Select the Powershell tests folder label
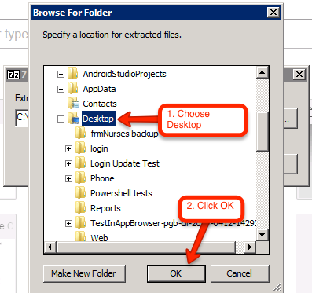Viewport: 312px width, 293px height. click(121, 193)
